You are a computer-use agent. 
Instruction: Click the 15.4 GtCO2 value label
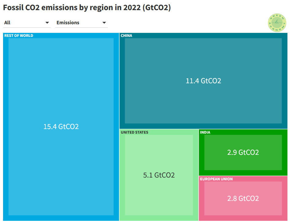pyautogui.click(x=61, y=126)
